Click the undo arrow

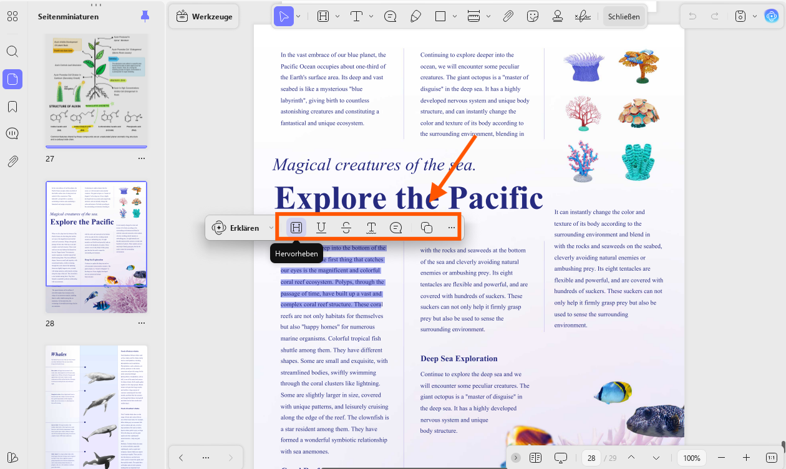(x=692, y=17)
